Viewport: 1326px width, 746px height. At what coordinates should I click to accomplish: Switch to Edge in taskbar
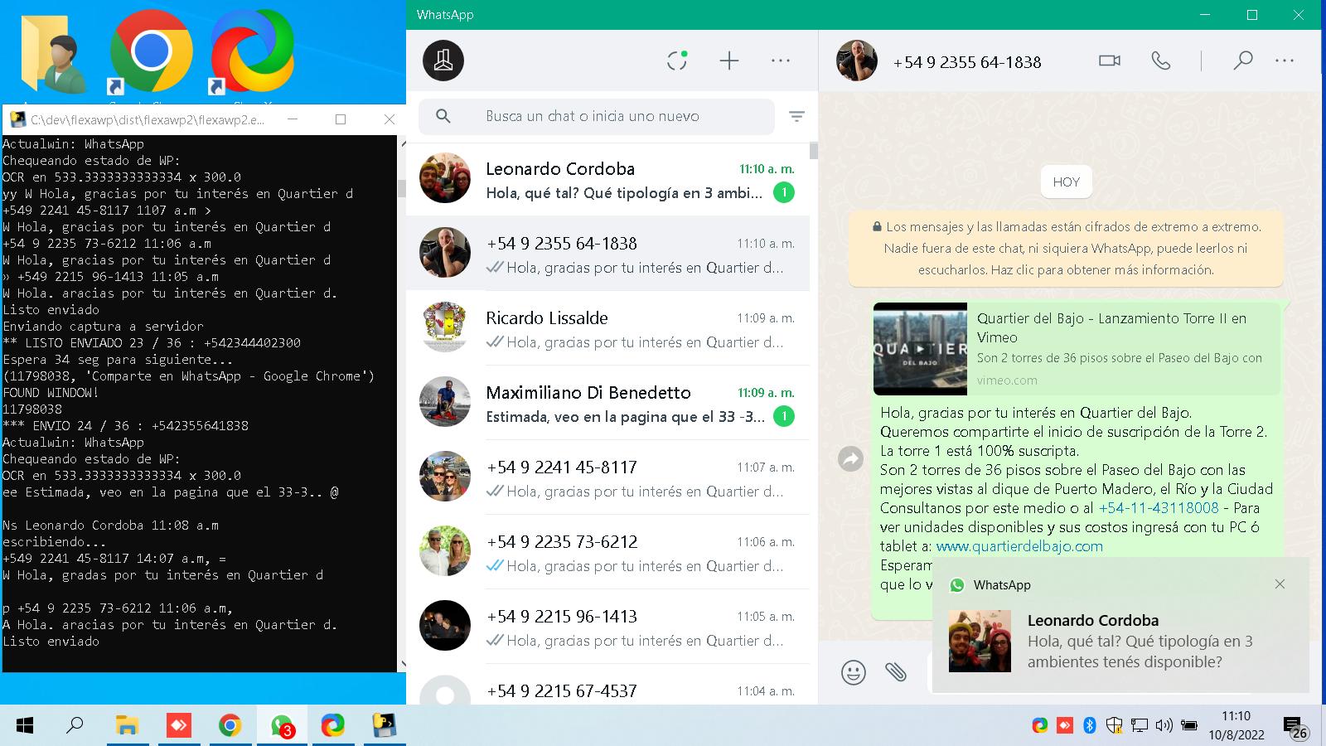(x=333, y=726)
